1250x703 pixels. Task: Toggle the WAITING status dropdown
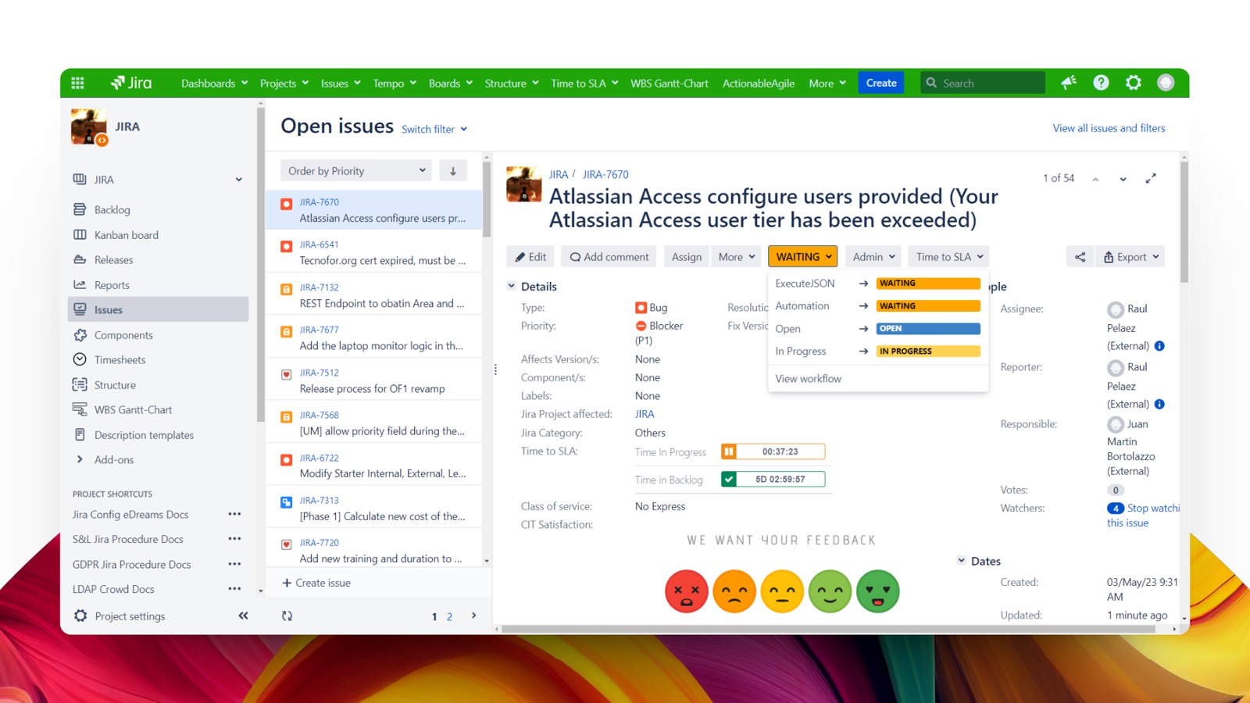(x=802, y=257)
